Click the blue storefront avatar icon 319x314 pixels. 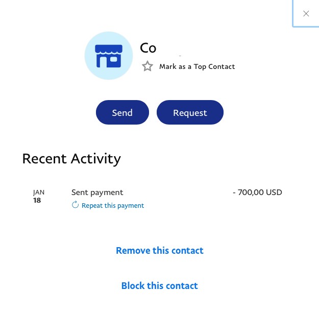[x=109, y=56]
